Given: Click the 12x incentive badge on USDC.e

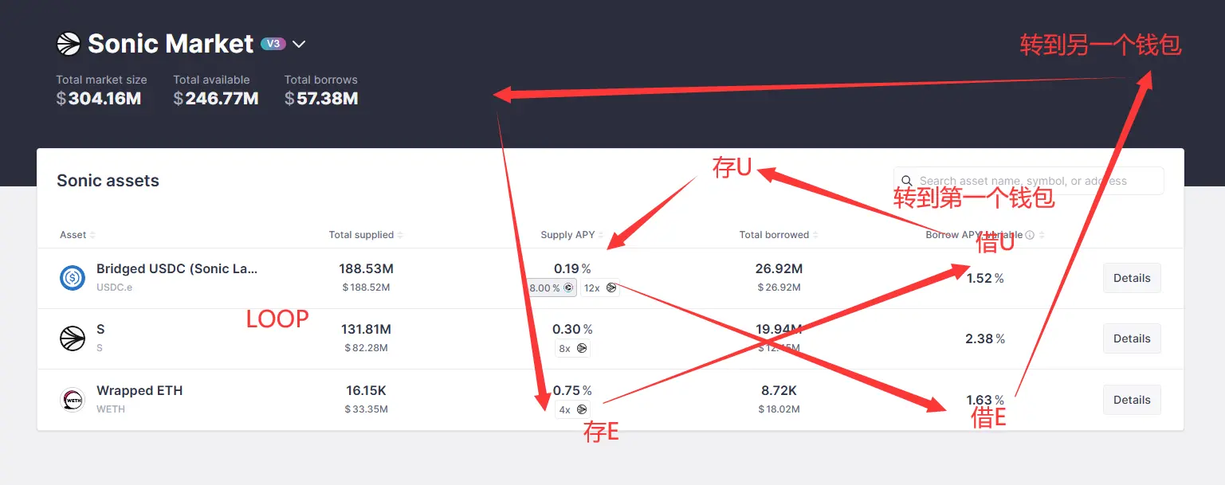Looking at the screenshot, I should point(599,287).
